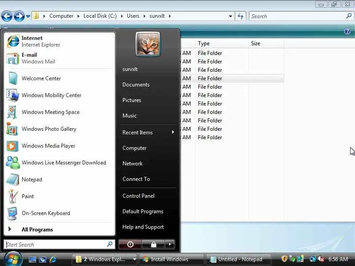Select Connect To in Start menu
This screenshot has height=266, width=355.
click(x=136, y=179)
